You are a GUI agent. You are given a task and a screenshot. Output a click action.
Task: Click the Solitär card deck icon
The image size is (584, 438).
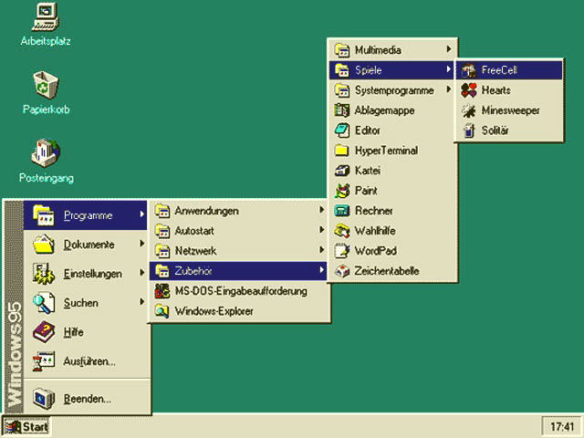pos(468,130)
